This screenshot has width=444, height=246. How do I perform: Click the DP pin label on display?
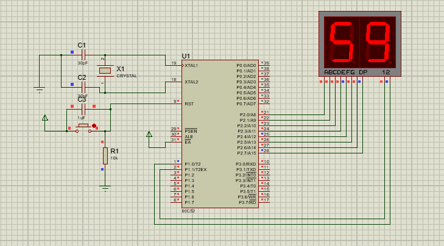pyautogui.click(x=363, y=72)
